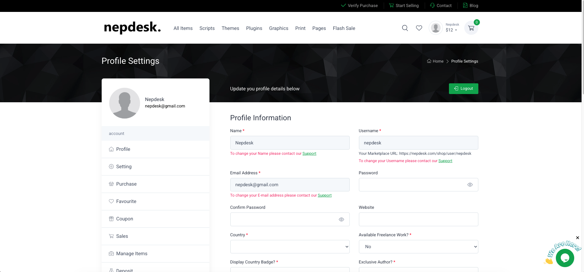Open the shopping cart icon
This screenshot has height=272, width=584.
point(471,28)
